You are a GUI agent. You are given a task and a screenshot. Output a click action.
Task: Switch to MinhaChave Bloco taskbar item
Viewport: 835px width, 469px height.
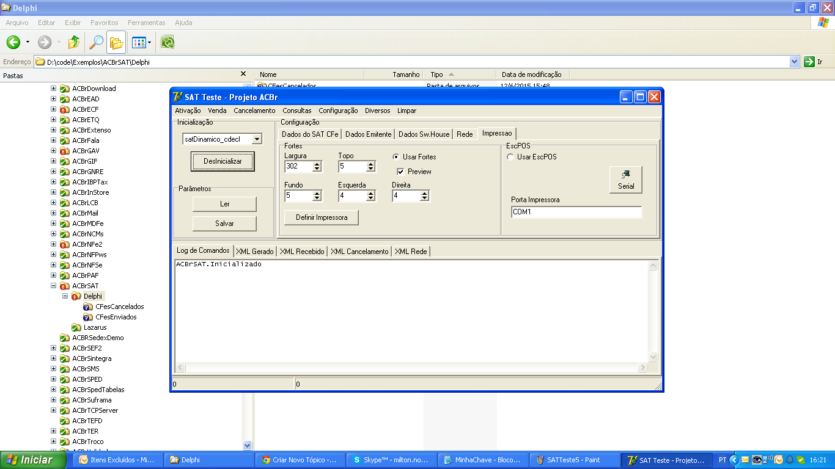(483, 460)
